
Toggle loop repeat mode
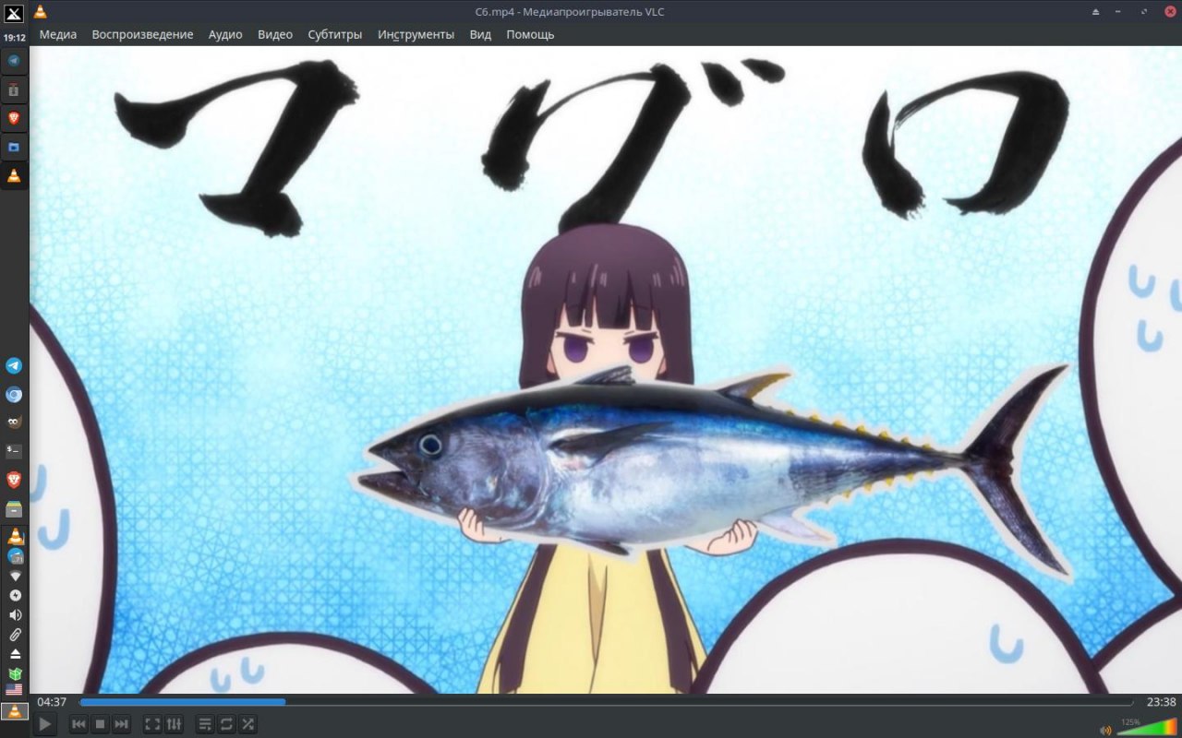(x=226, y=725)
